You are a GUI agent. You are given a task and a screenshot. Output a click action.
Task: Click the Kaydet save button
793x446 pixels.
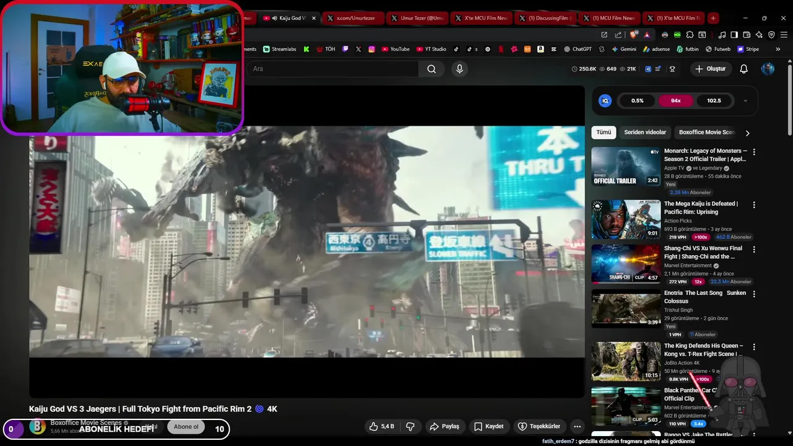489,426
